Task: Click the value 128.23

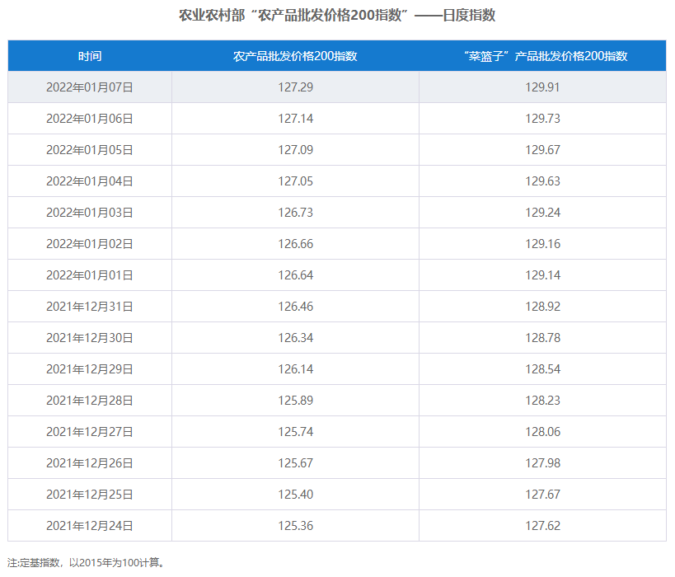Action: point(542,401)
